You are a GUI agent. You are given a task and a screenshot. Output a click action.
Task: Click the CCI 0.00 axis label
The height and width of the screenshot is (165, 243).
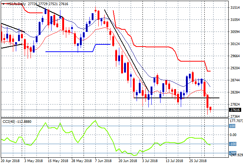click(x=233, y=135)
